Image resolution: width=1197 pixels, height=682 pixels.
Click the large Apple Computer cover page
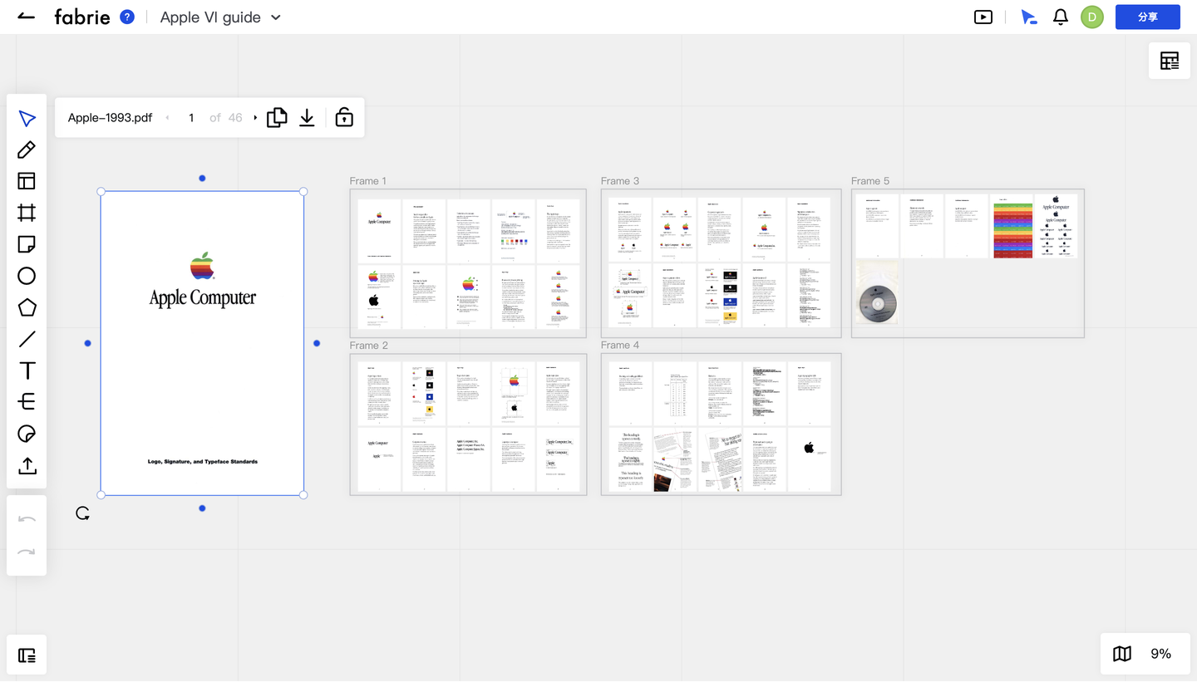(203, 343)
